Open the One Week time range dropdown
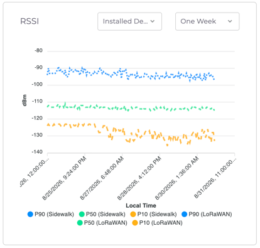The width and height of the screenshot is (260, 248). click(207, 21)
